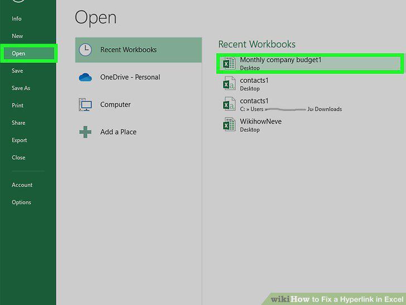Viewport: 406px width, 305px height.
Task: Open the Share page
Action: click(x=18, y=123)
